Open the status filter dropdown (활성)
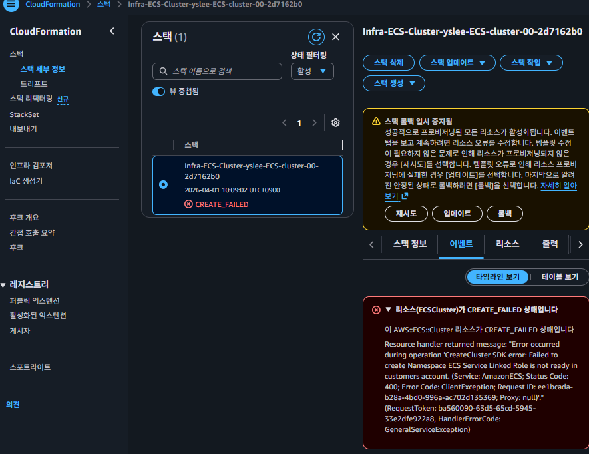Image resolution: width=589 pixels, height=454 pixels. click(x=312, y=71)
